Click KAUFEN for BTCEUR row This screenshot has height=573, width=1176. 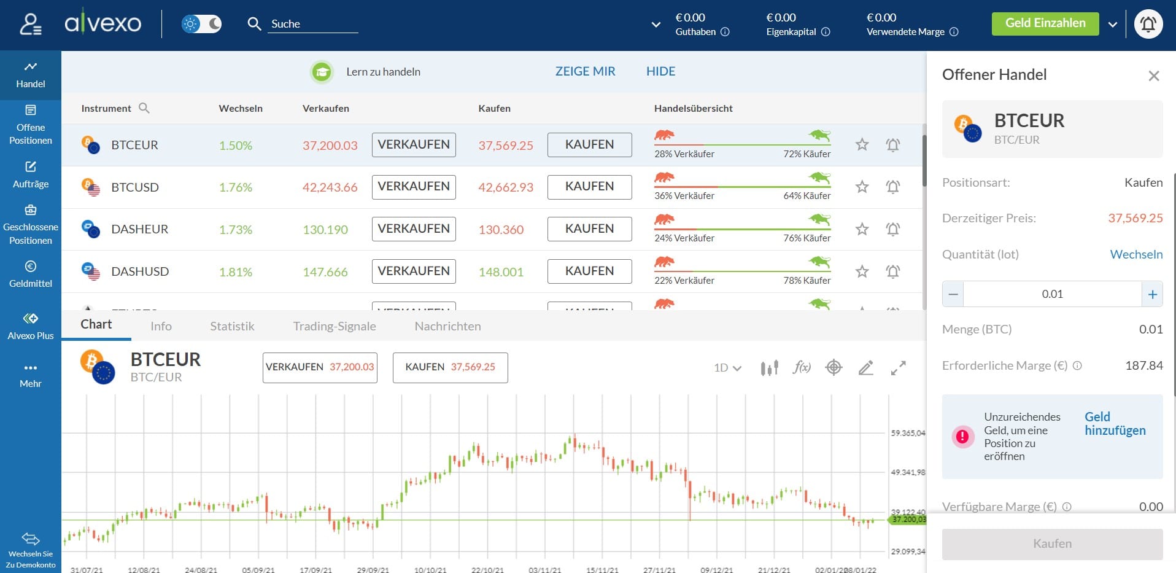click(589, 145)
